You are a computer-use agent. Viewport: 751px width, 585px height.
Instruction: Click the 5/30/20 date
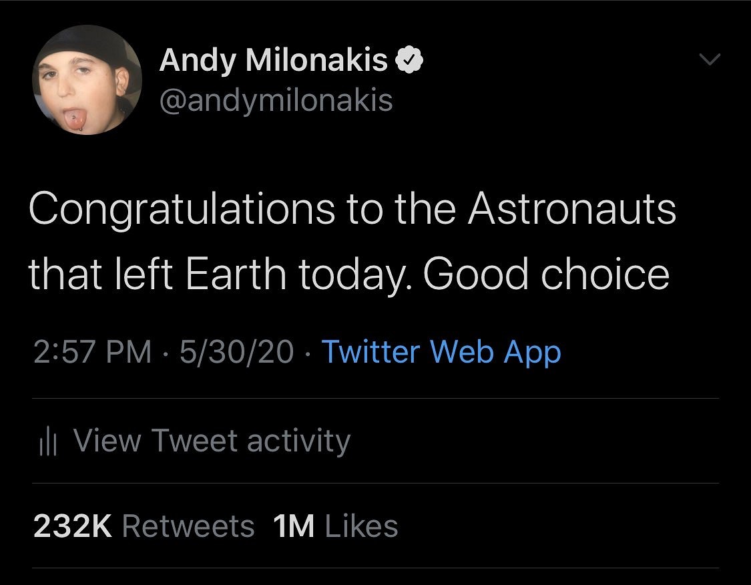[x=236, y=352]
